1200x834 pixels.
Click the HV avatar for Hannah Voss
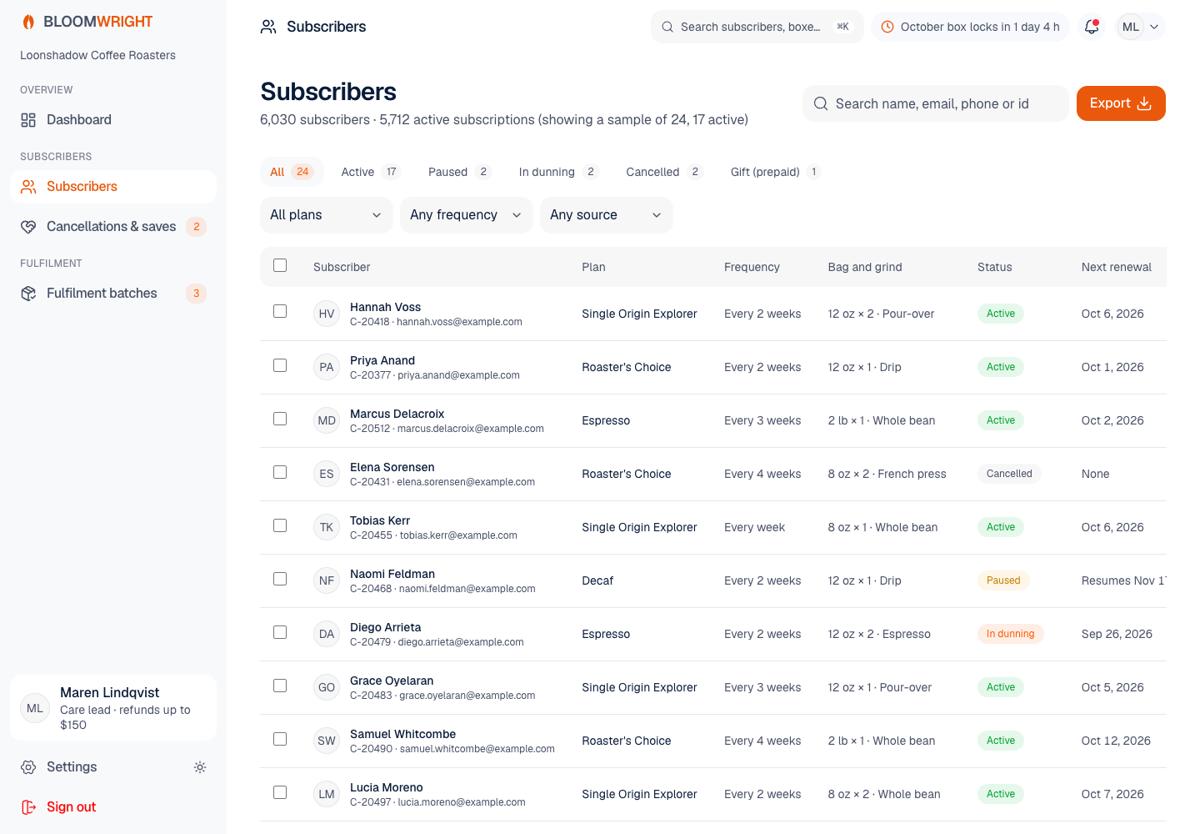click(x=327, y=314)
